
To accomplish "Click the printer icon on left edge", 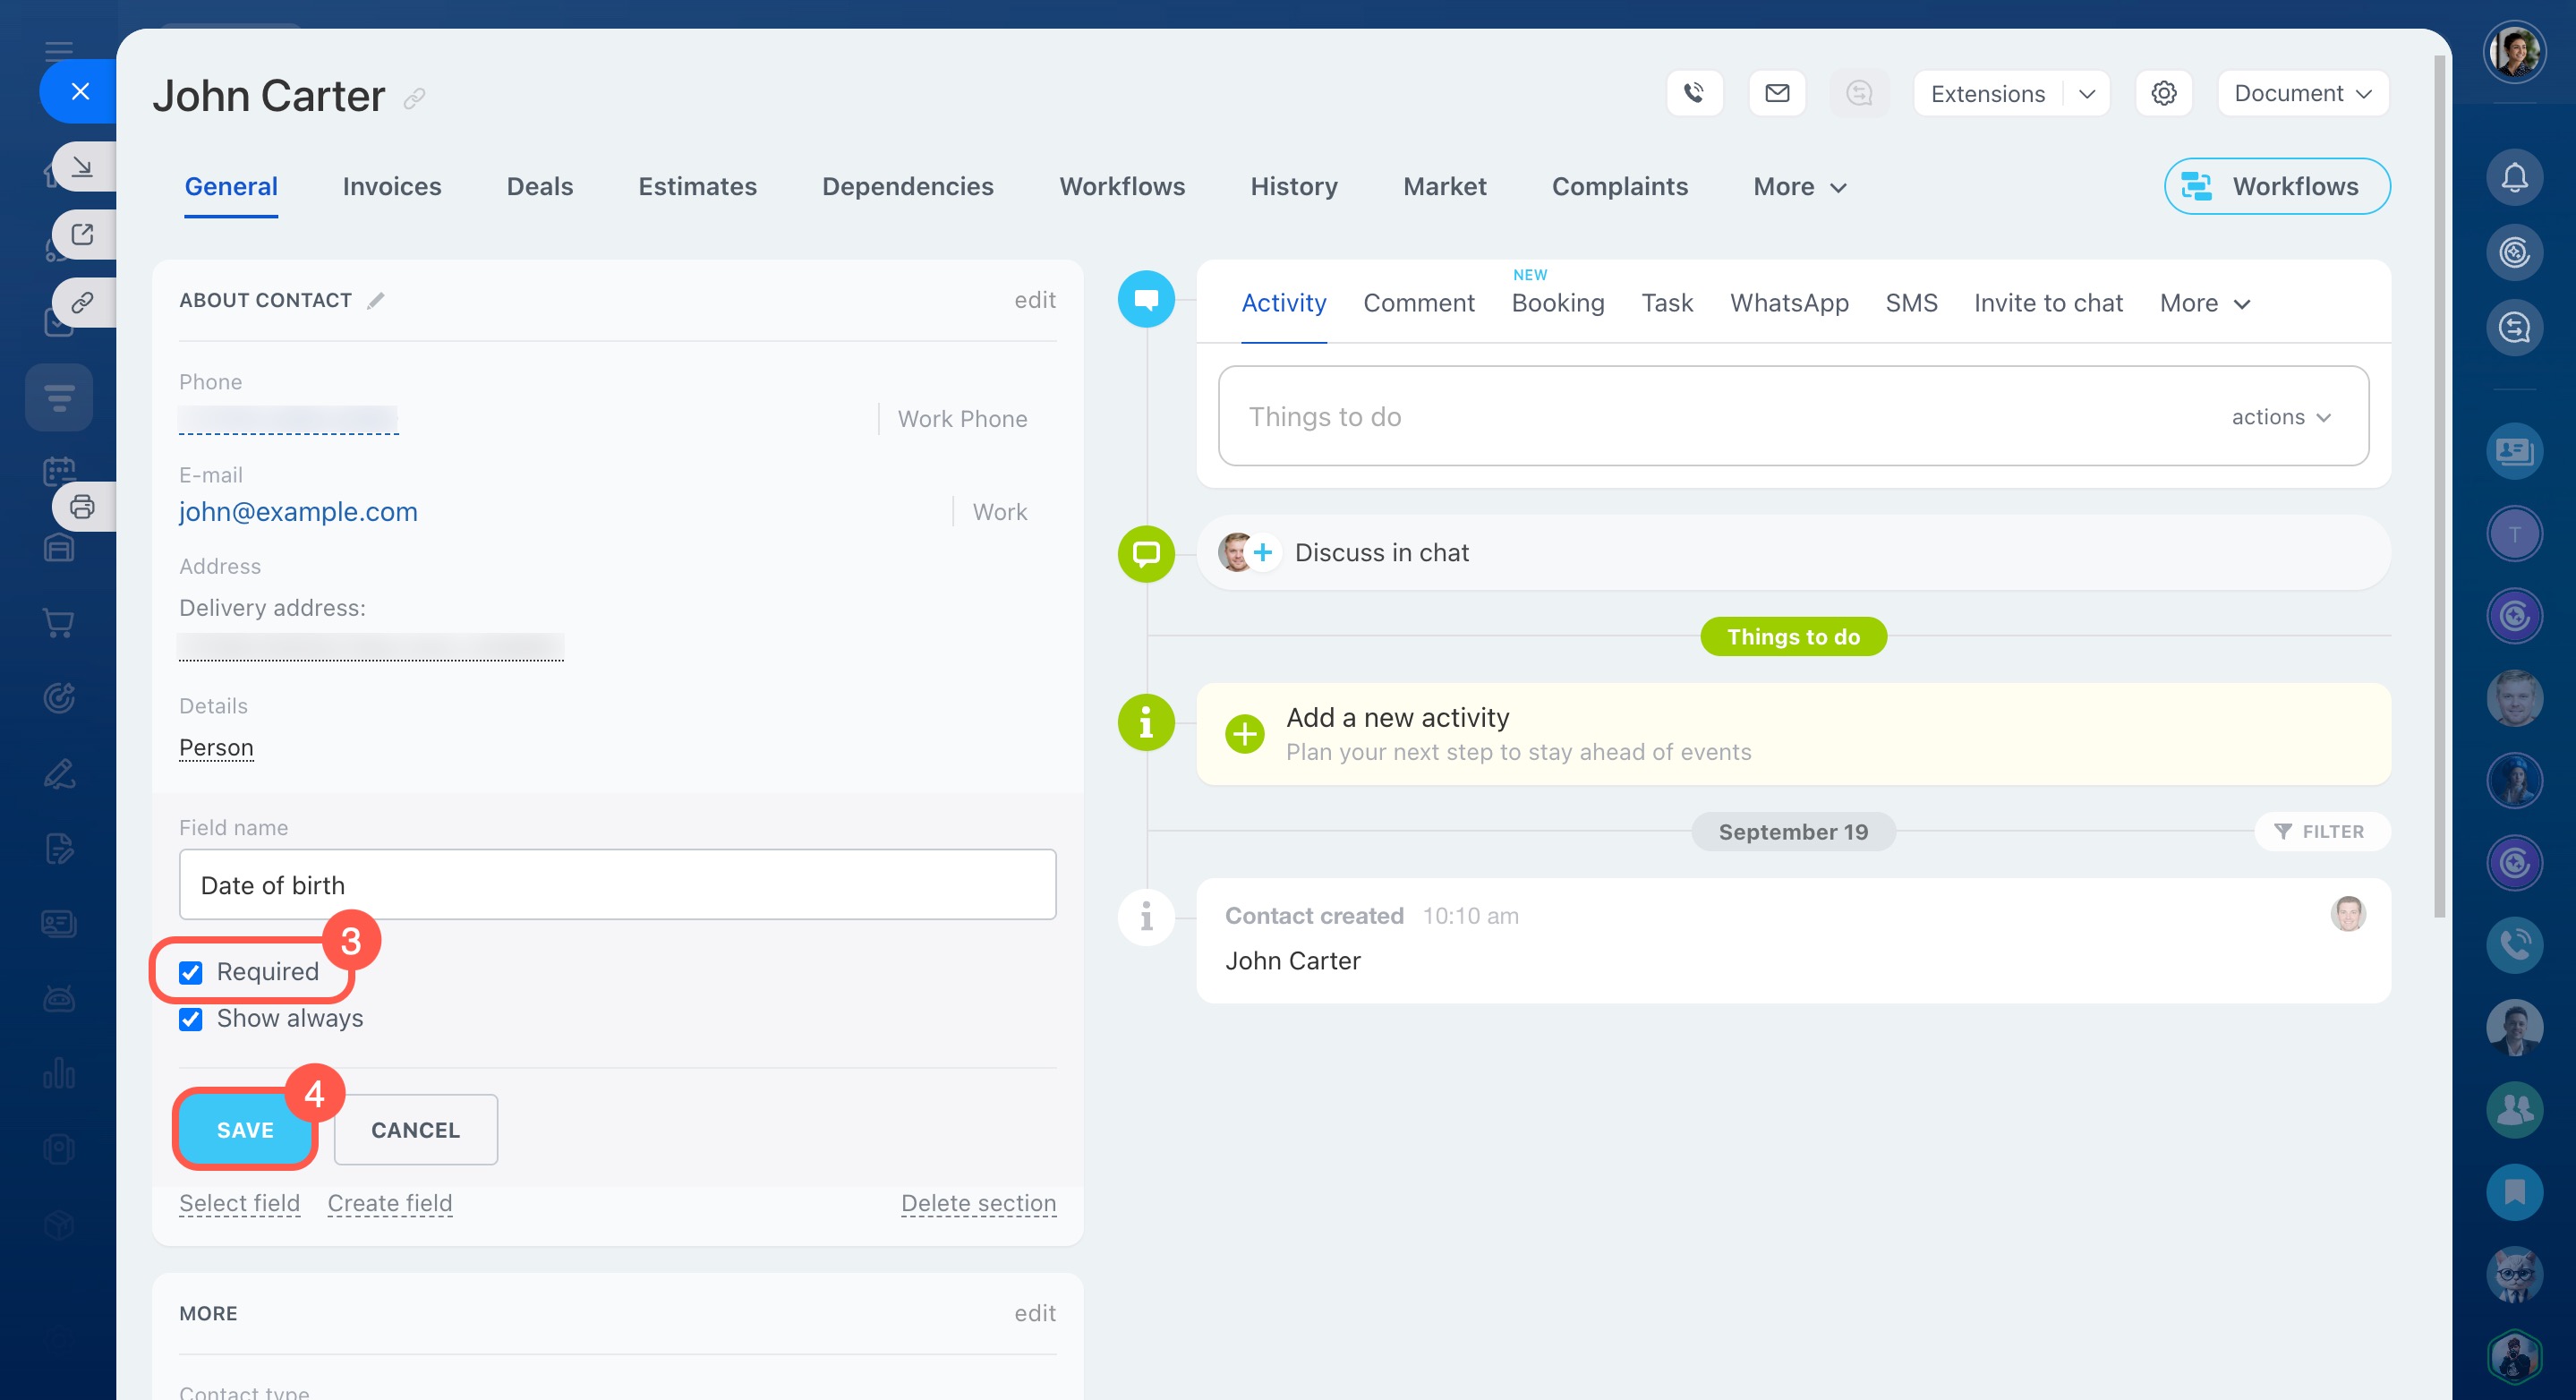I will pos(82,507).
